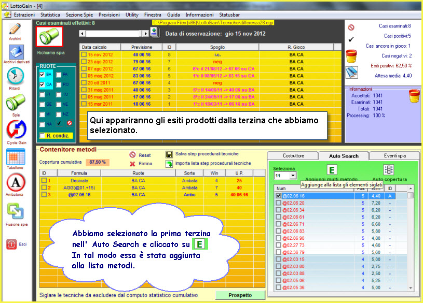Uncheck the BA ruota checkbox
423x303 pixels.
[42, 75]
